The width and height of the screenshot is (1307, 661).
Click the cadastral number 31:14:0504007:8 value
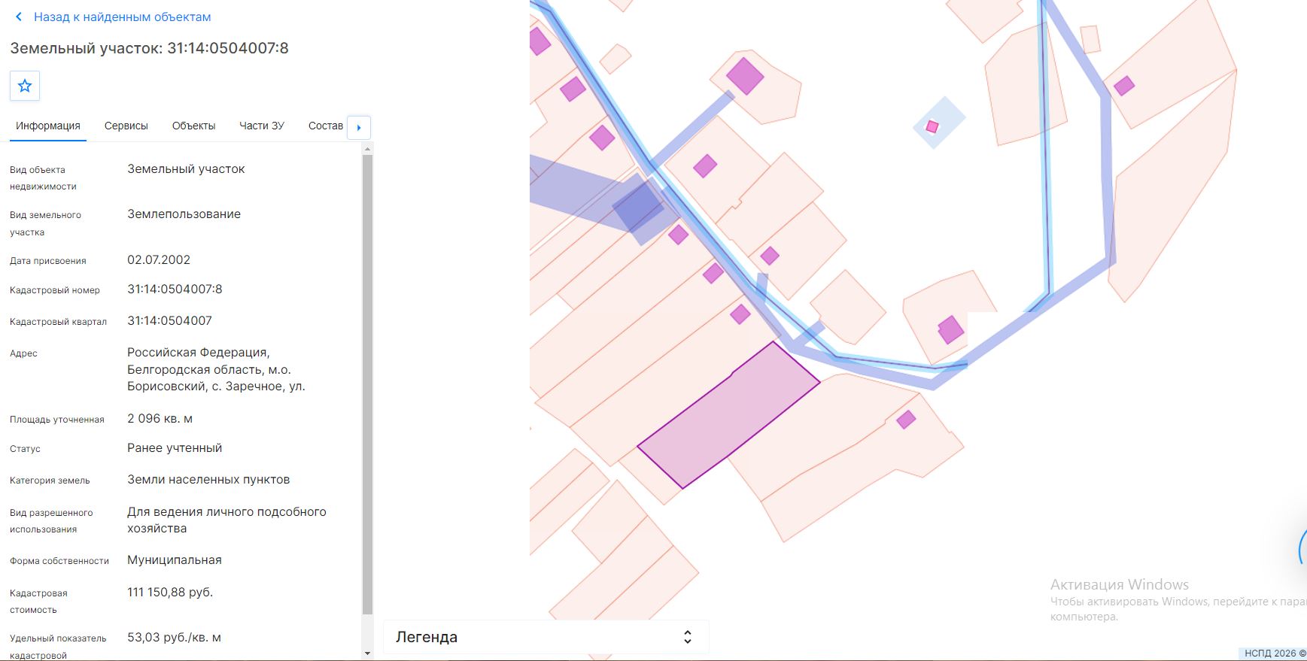click(x=175, y=290)
